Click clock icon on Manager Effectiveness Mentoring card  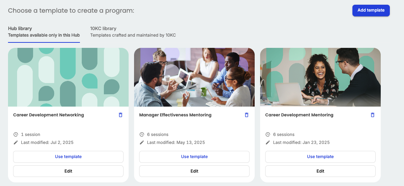point(142,135)
